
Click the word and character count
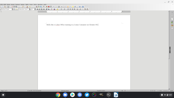[34, 91]
